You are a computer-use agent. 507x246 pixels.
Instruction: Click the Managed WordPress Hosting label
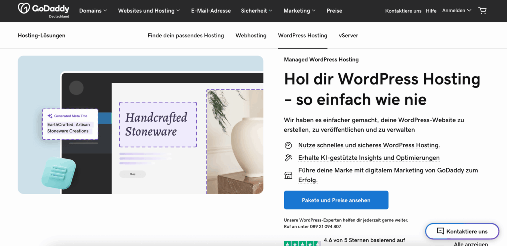tap(321, 59)
